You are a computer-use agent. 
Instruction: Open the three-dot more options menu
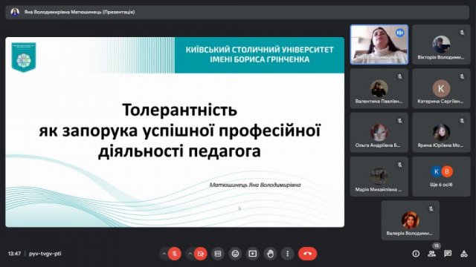pos(288,254)
